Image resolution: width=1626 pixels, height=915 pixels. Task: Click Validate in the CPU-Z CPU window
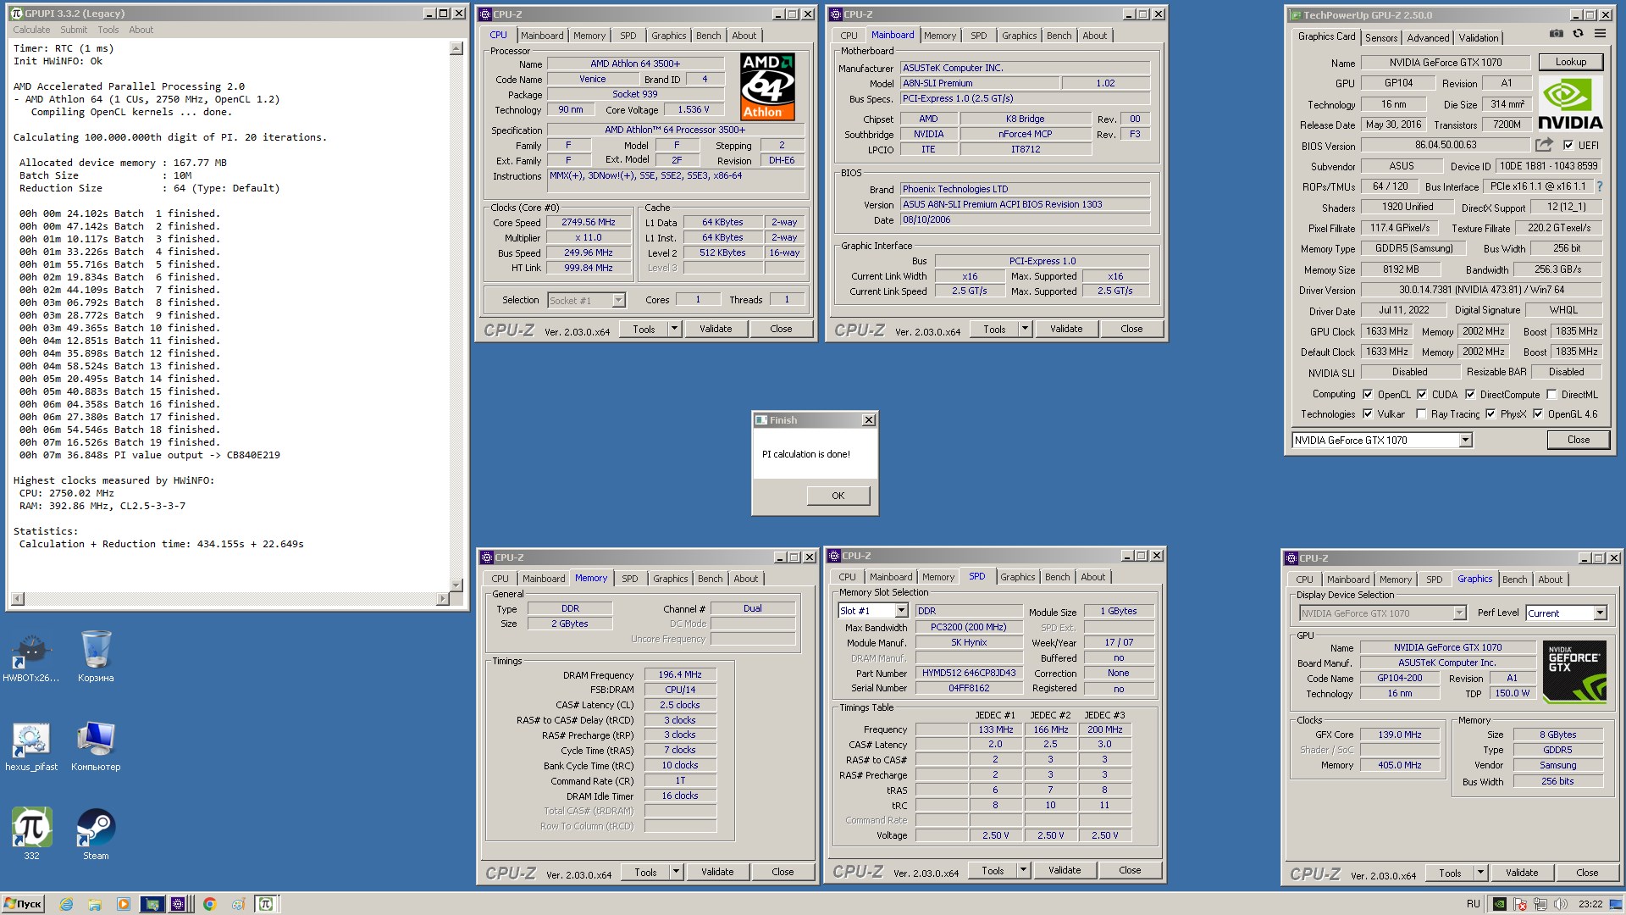716,329
